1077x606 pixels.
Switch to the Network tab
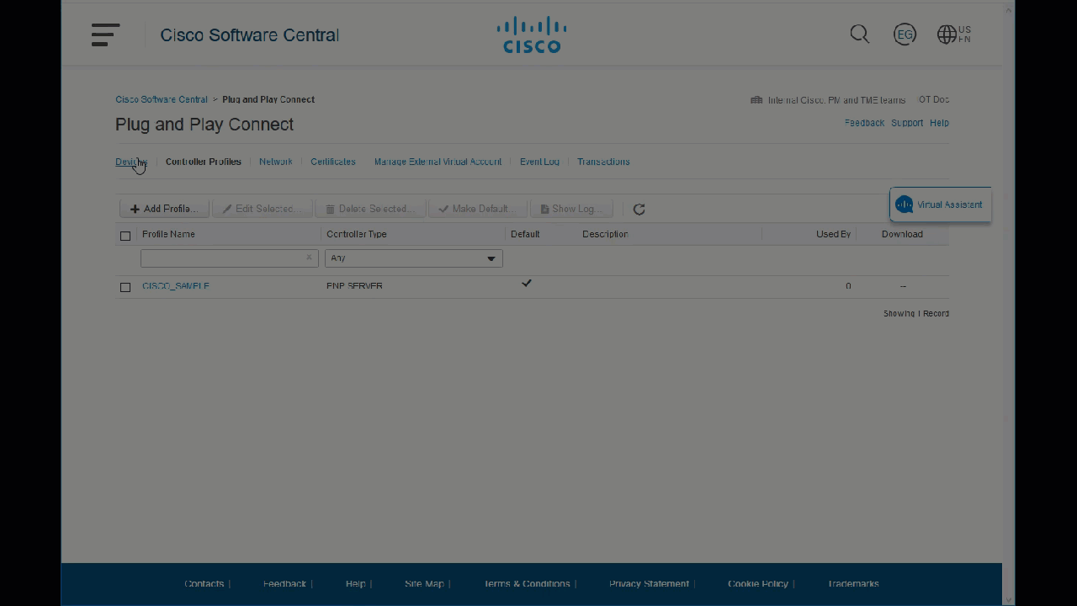click(275, 162)
